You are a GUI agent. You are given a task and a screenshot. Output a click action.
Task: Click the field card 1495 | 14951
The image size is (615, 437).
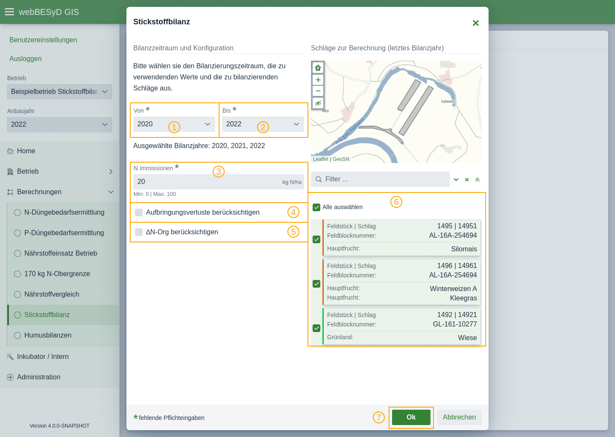[402, 238]
